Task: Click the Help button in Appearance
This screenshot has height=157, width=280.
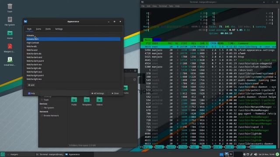Action: tap(31, 93)
